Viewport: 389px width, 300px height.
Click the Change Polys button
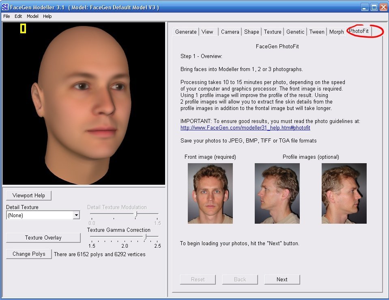(29, 254)
